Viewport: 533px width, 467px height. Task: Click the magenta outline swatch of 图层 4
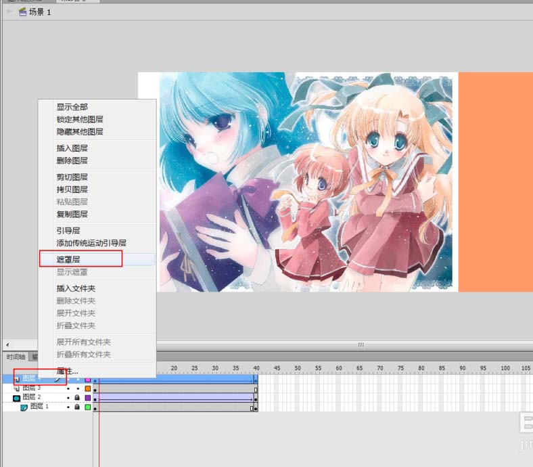tap(88, 380)
